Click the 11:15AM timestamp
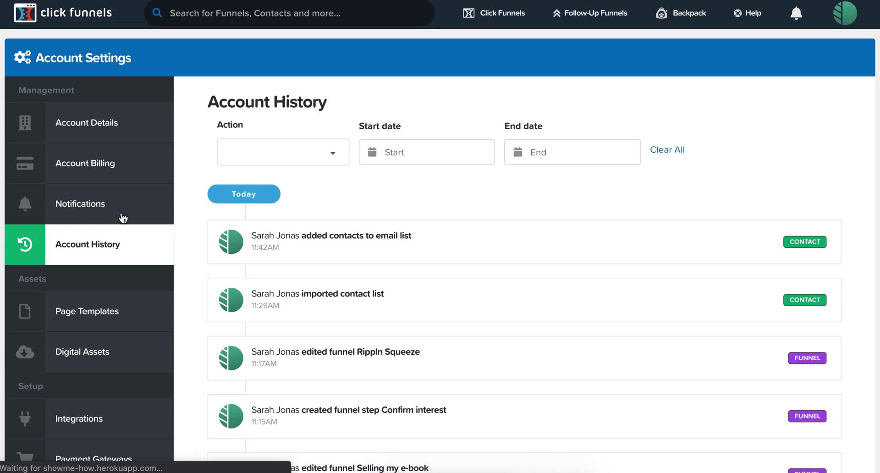880x473 pixels. [x=264, y=422]
